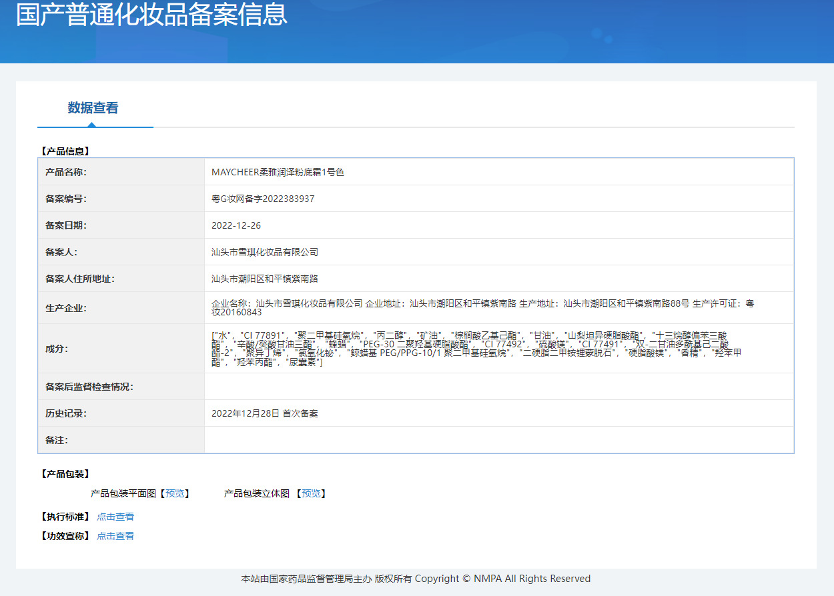The width and height of the screenshot is (834, 596).
Task: Click the 生产企业 details text
Action: [483, 307]
